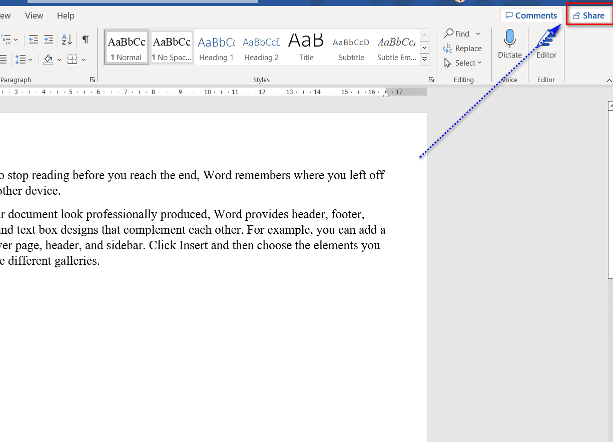Open the Shading color dropdown arrow
This screenshot has width=613, height=442.
click(59, 60)
